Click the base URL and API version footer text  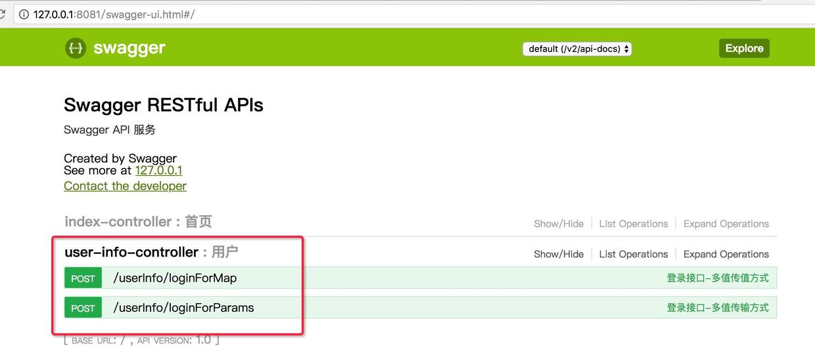tap(141, 340)
